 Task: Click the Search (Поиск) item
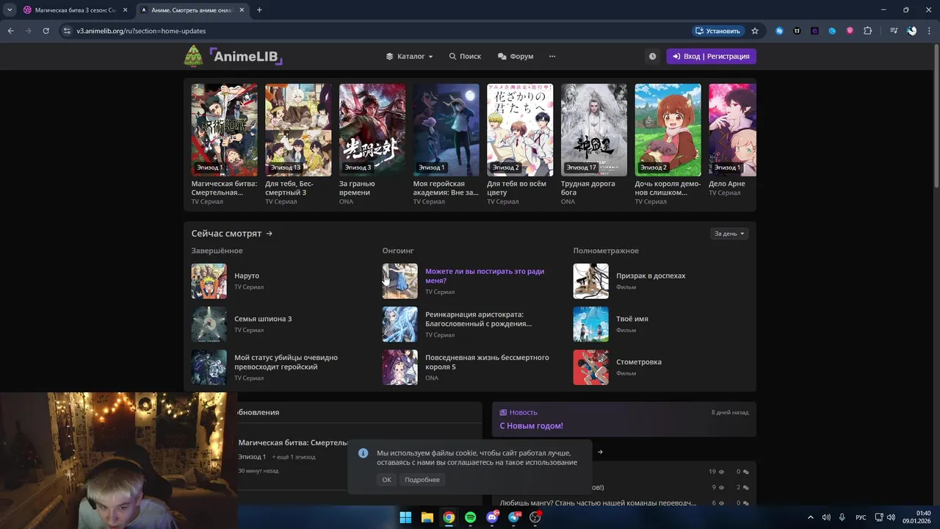click(465, 56)
